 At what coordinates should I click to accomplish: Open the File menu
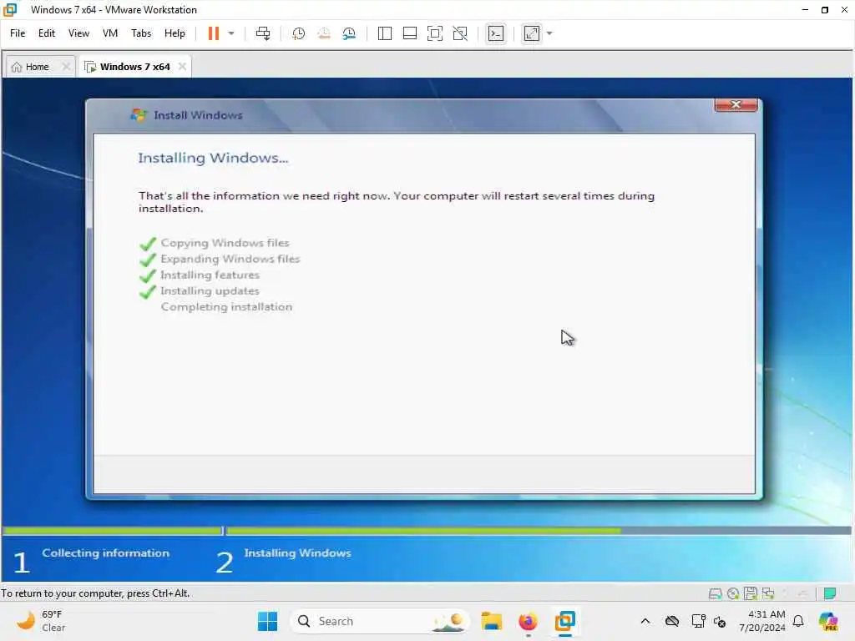click(18, 33)
